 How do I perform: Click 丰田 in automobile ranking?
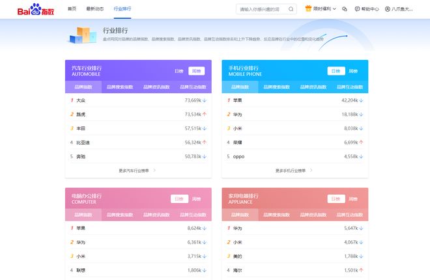pos(81,128)
